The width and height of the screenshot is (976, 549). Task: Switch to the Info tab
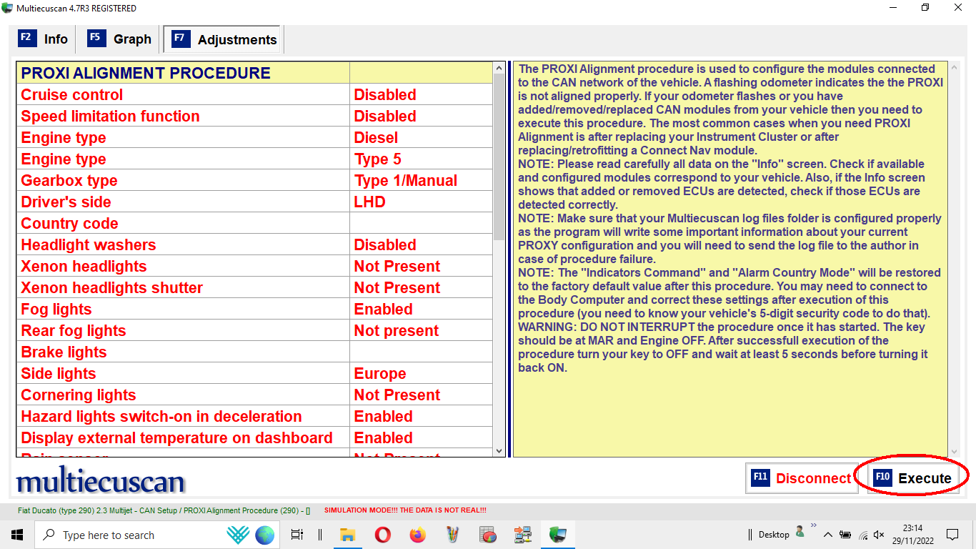pyautogui.click(x=44, y=39)
